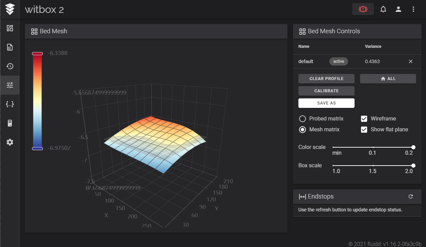Click the SAVE AS button

point(326,103)
